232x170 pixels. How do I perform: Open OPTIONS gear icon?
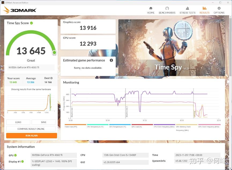[x=219, y=9]
